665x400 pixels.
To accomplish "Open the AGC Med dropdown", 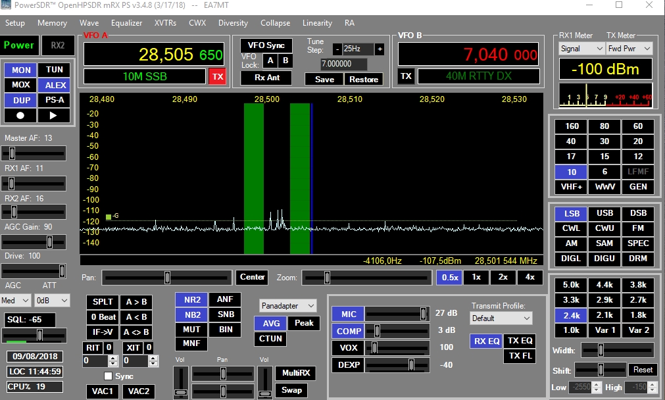I will click(16, 300).
